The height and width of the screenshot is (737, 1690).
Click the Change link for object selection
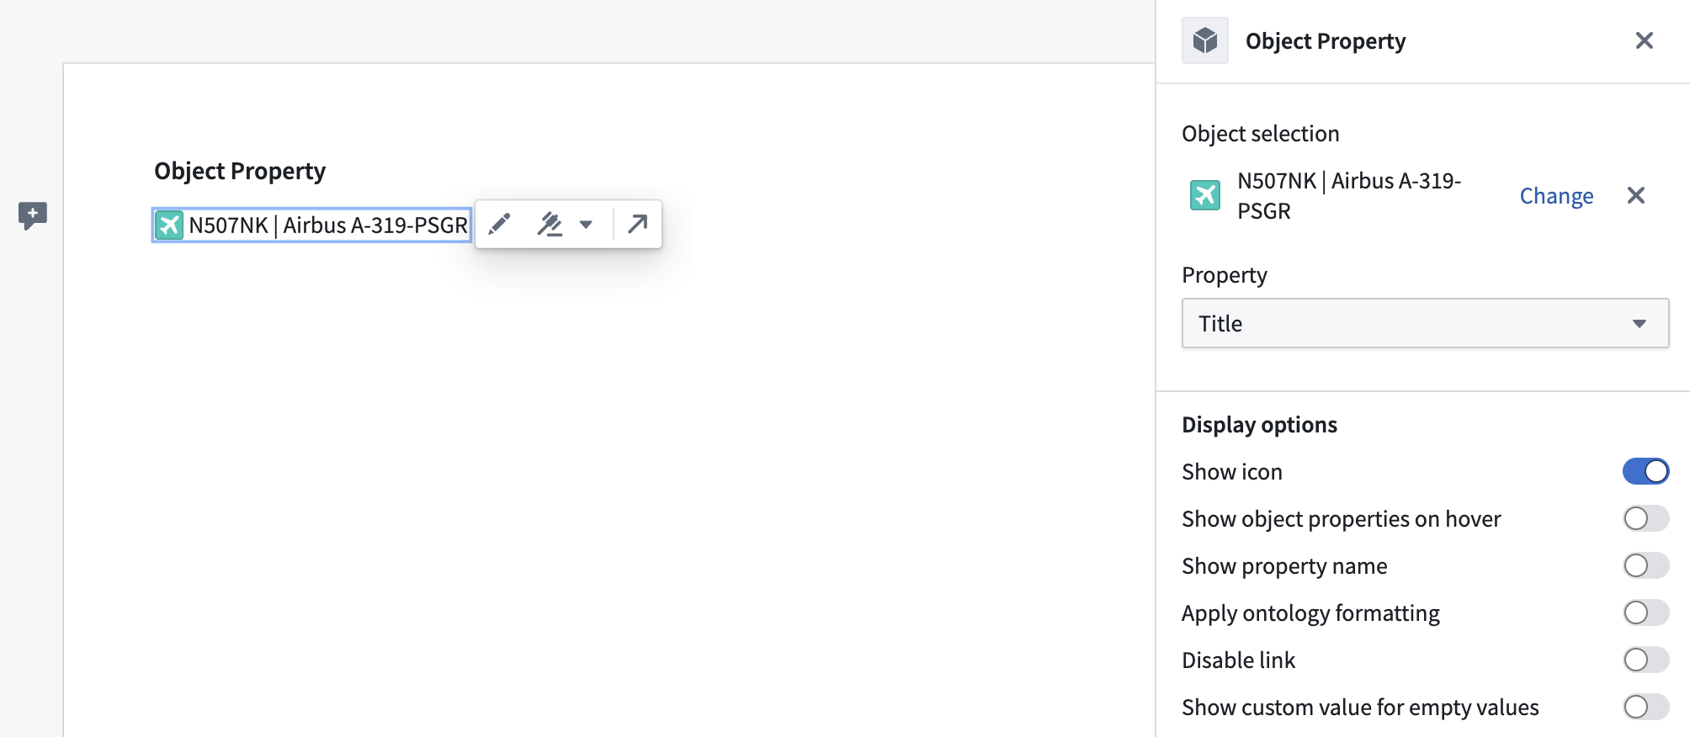[1556, 195]
